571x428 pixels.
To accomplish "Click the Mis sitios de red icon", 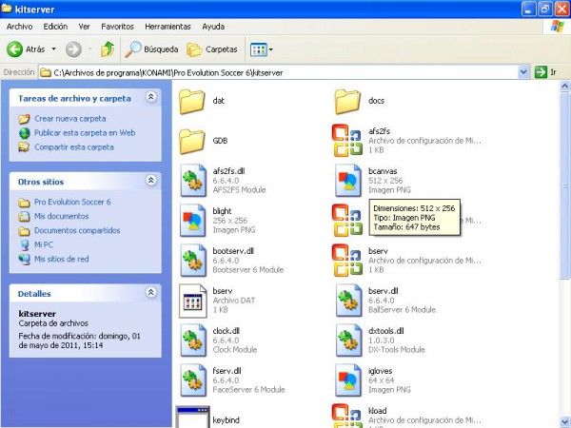I will 25,259.
